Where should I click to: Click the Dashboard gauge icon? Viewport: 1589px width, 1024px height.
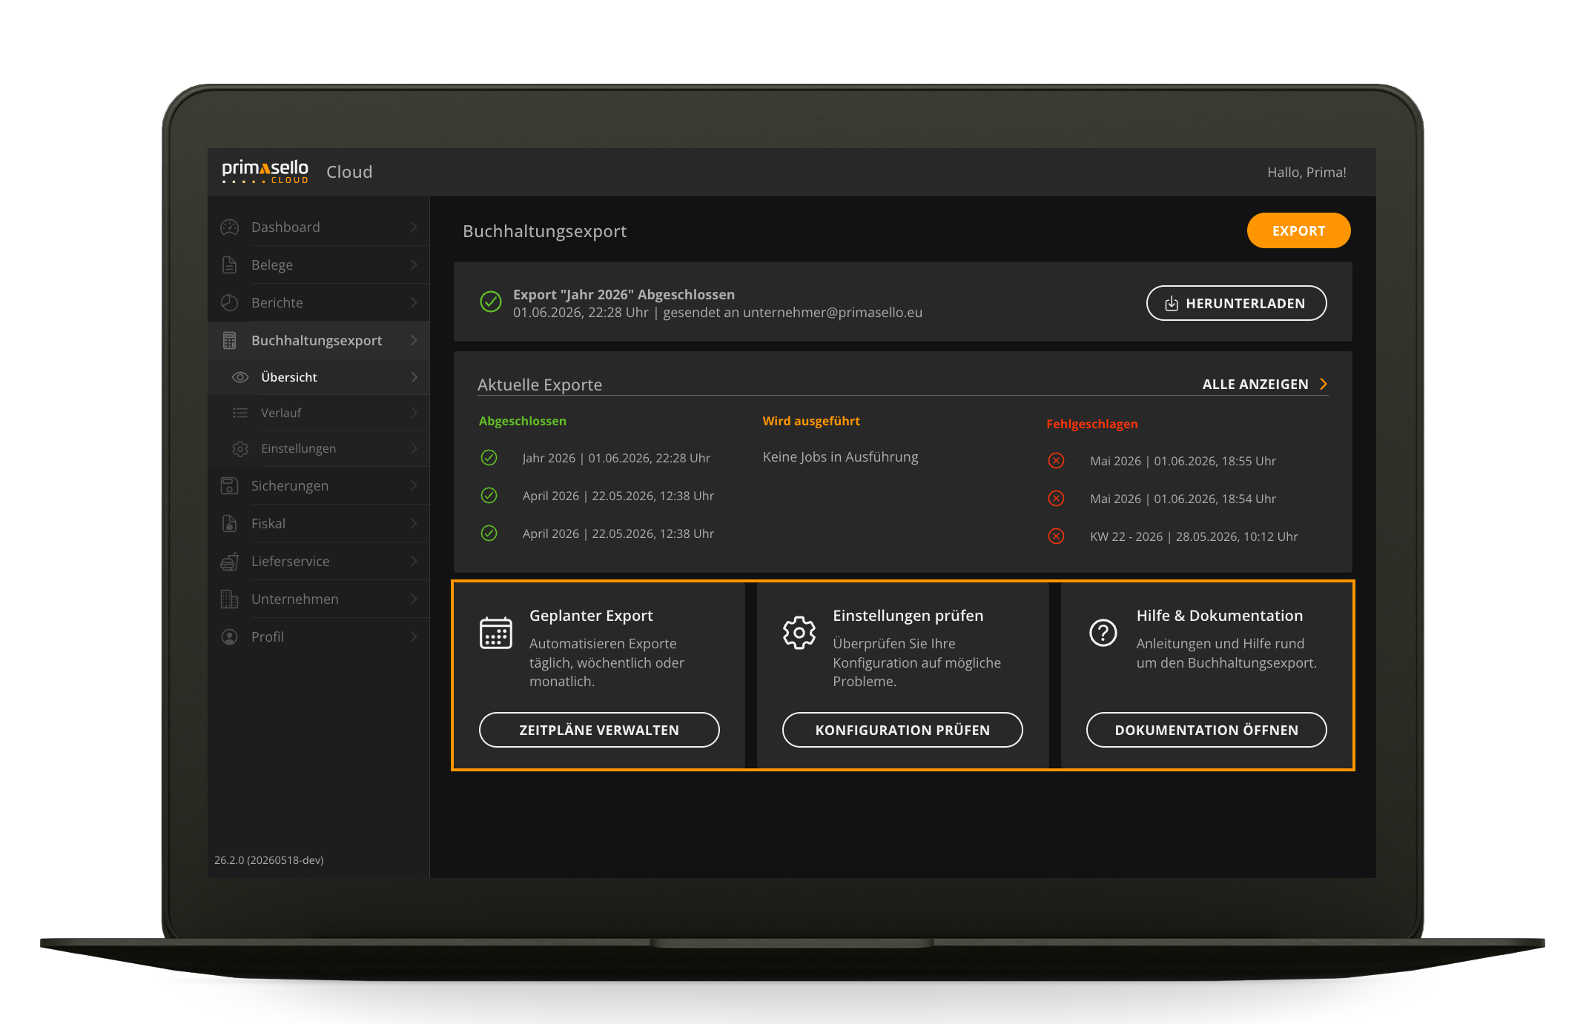[x=230, y=227]
